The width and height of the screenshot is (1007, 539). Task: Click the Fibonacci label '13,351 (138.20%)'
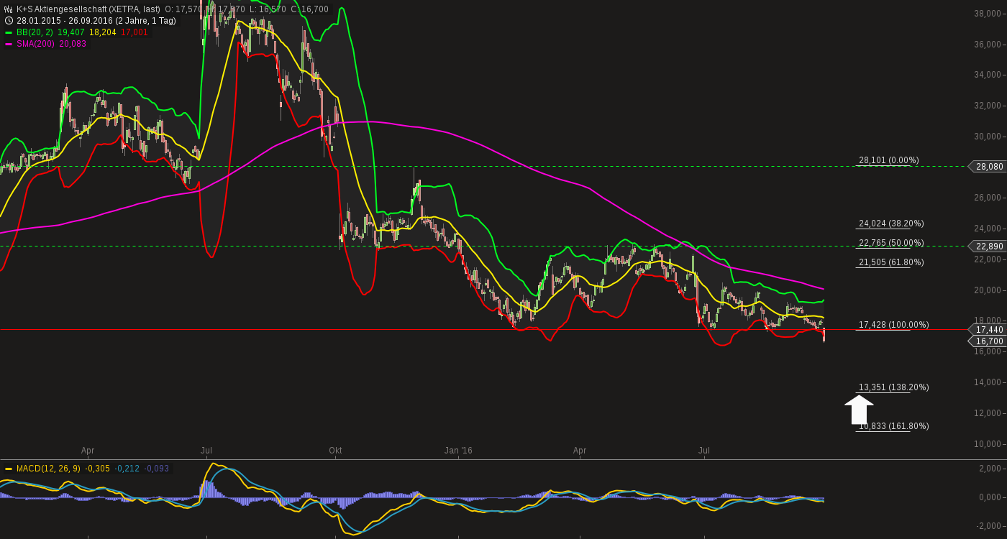click(894, 387)
